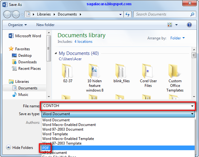Click the 4 locations link
The width and height of the screenshot is (199, 157).
point(83,42)
